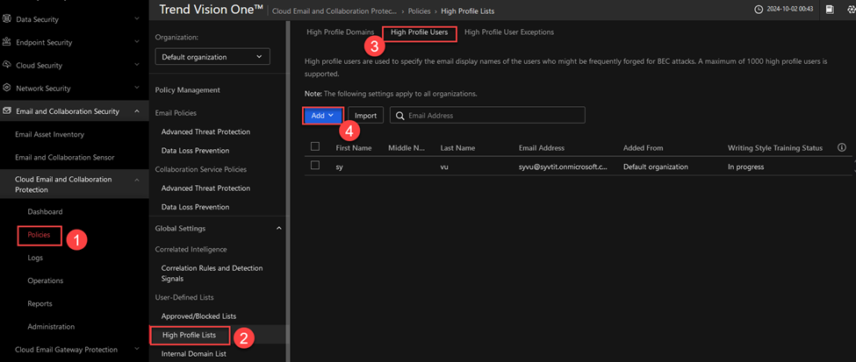Image resolution: width=856 pixels, height=362 pixels.
Task: Click the info icon beside Writing Style Training Status
Action: coord(842,147)
